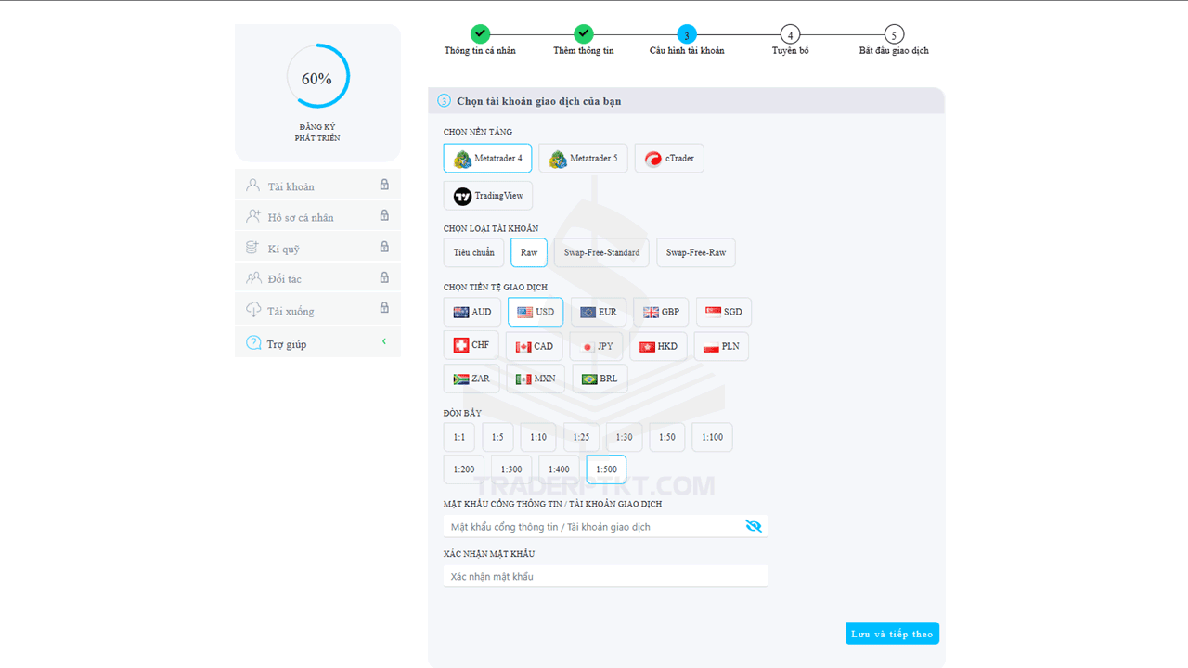Pick CHF currency option
The height and width of the screenshot is (668, 1188).
pyautogui.click(x=471, y=345)
